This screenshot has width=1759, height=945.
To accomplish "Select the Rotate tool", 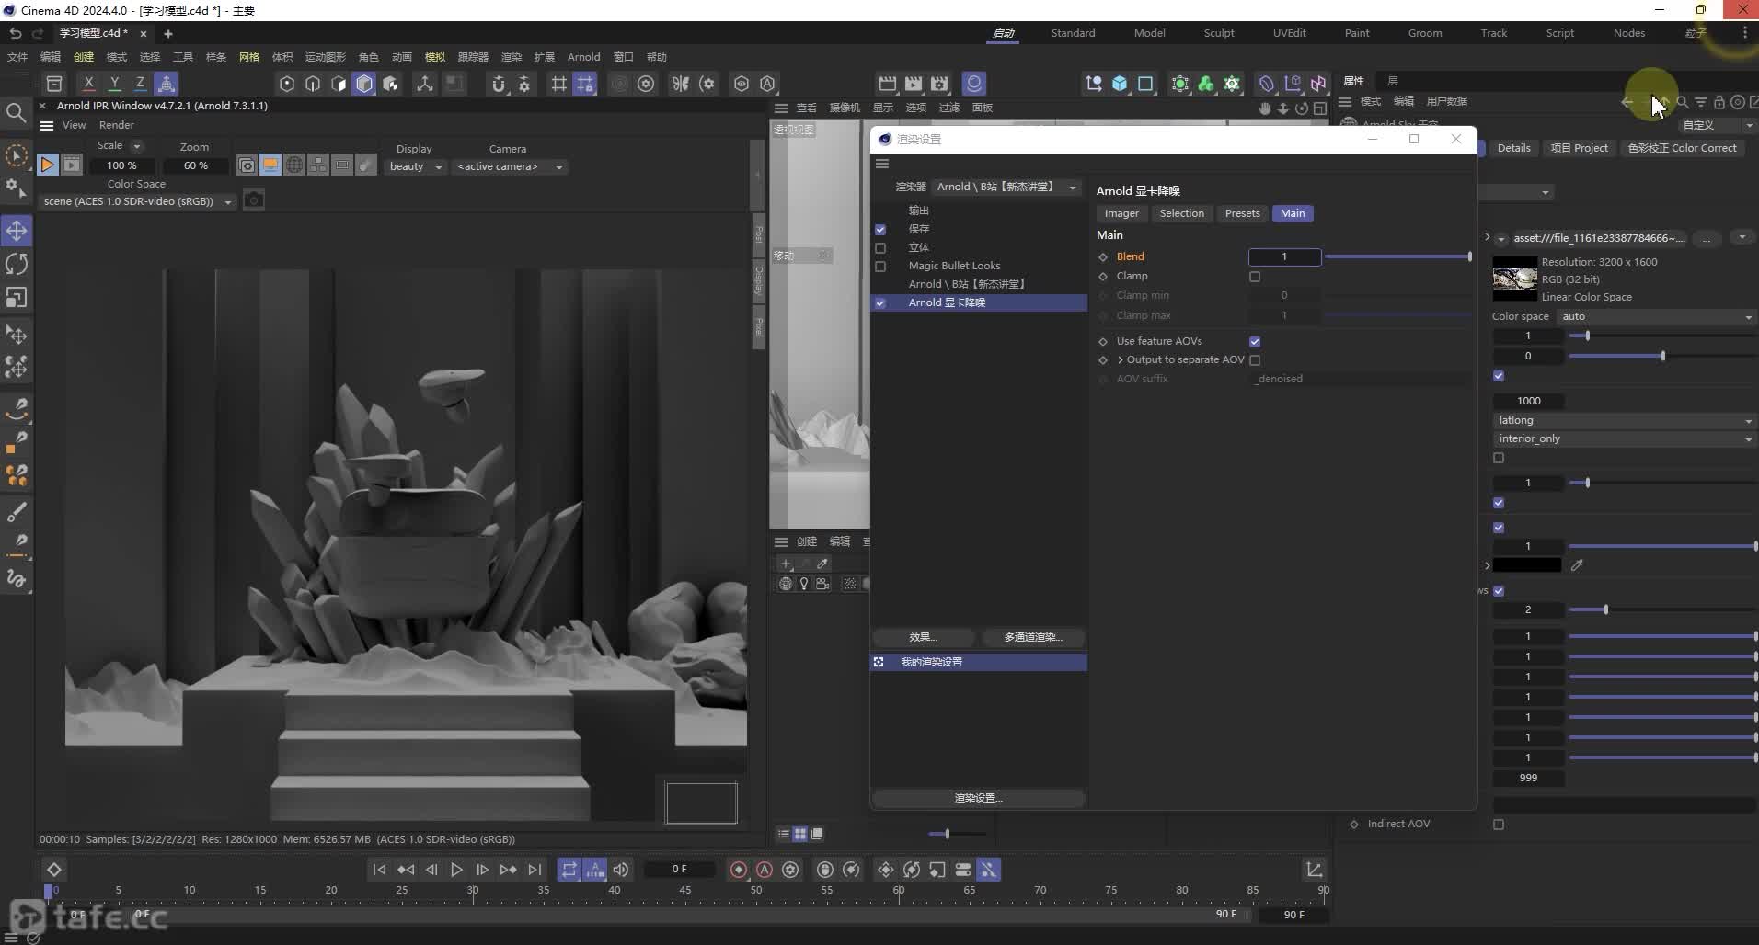I will [x=17, y=265].
